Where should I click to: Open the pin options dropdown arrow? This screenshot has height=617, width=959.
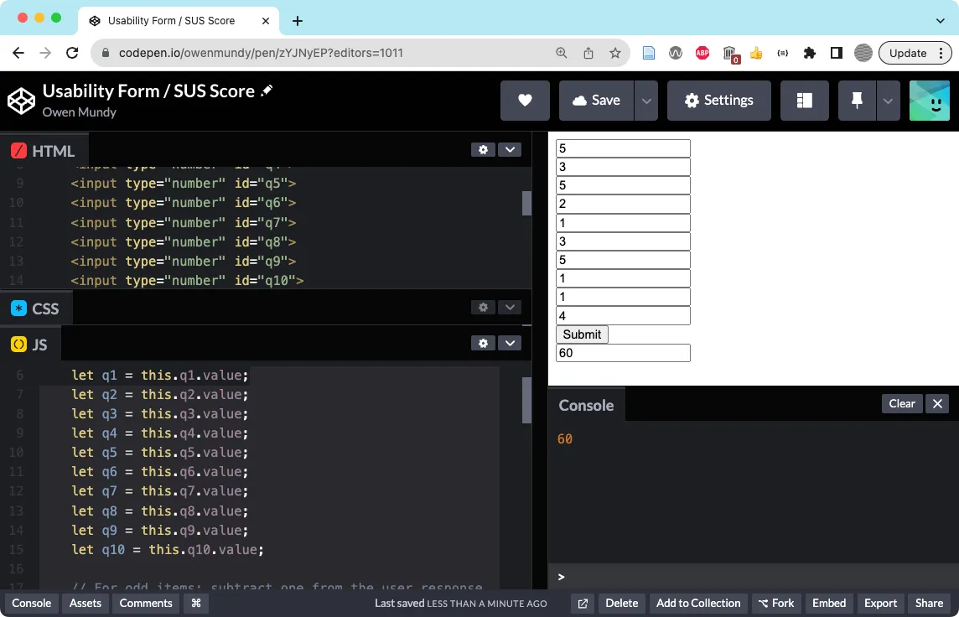click(x=888, y=101)
